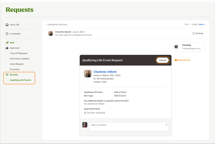Click the clock icon in Pending card

pyautogui.click(x=176, y=47)
